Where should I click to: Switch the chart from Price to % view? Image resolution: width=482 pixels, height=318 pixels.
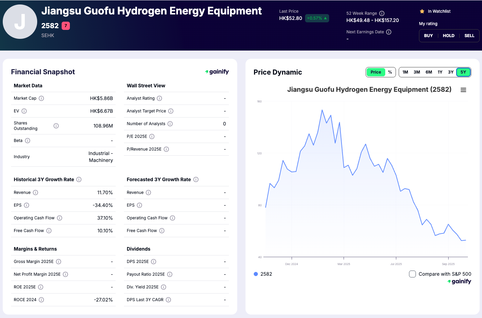(390, 72)
